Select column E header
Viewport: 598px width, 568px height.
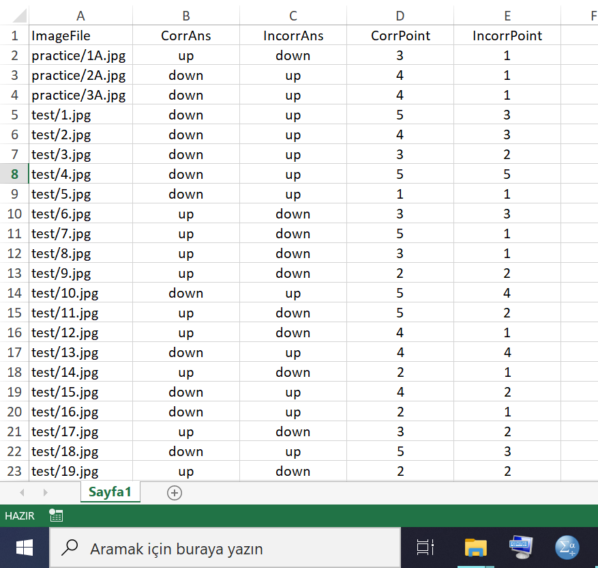507,16
